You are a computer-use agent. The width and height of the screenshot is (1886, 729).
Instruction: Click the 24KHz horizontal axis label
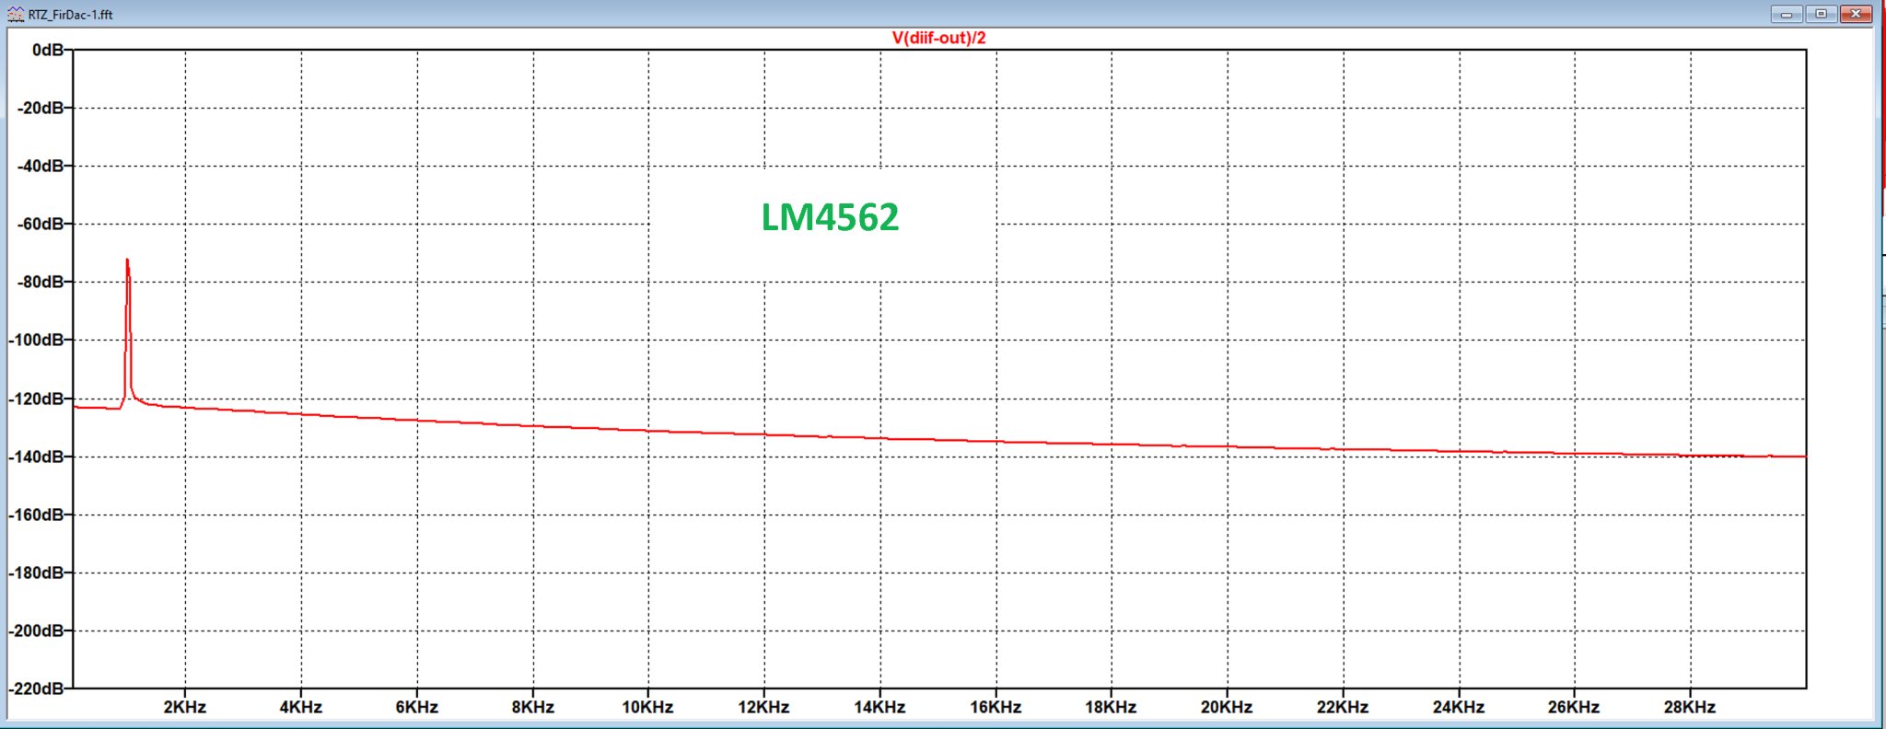point(1459,707)
